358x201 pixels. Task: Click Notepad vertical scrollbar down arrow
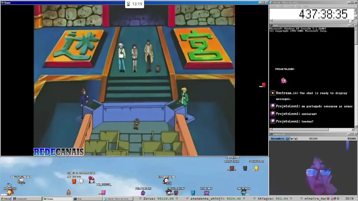click(x=355, y=18)
